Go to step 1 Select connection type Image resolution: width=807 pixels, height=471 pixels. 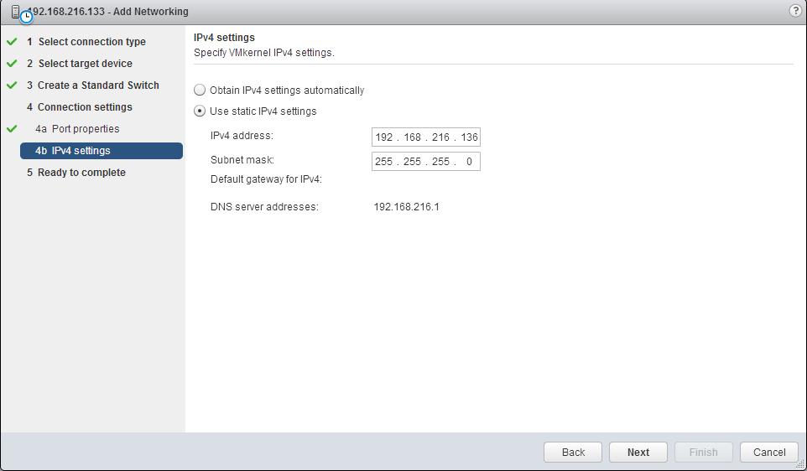(x=86, y=42)
